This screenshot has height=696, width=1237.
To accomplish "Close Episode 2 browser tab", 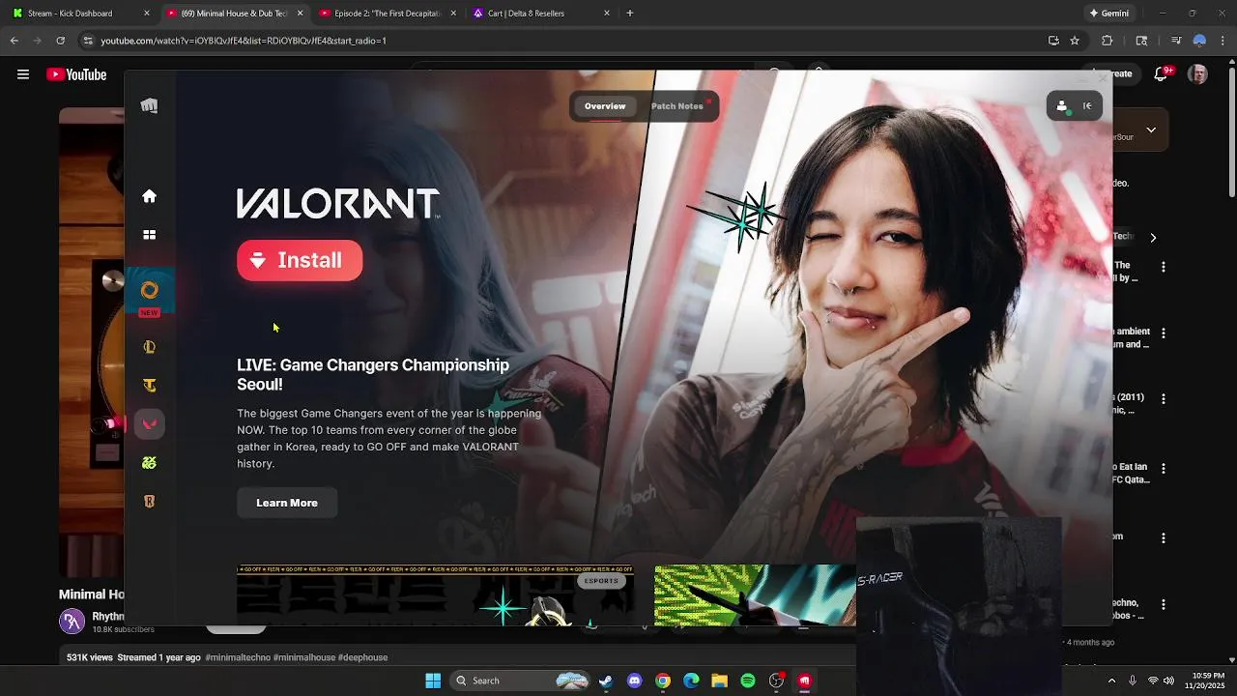I will 453,14.
